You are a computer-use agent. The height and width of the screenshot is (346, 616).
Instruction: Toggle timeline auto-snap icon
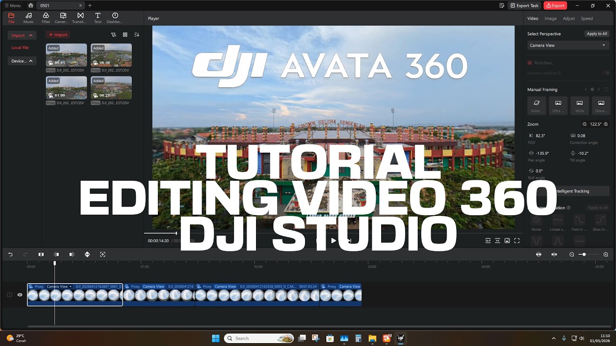click(539, 254)
